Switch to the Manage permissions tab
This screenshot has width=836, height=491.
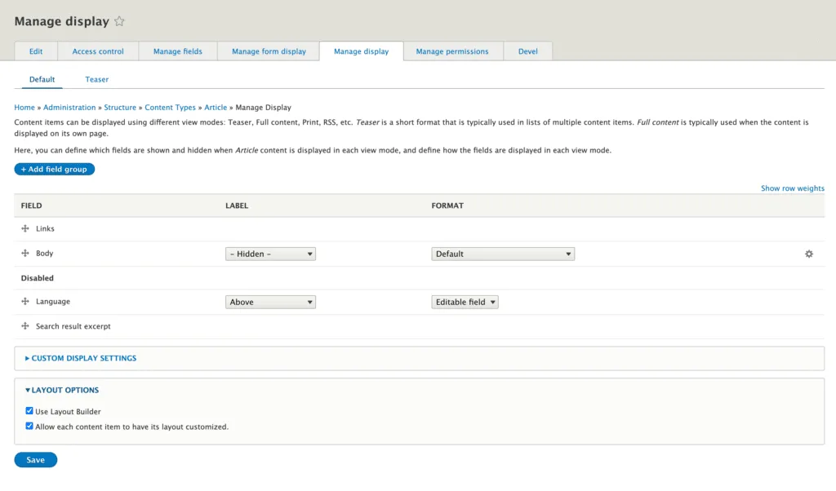(452, 51)
